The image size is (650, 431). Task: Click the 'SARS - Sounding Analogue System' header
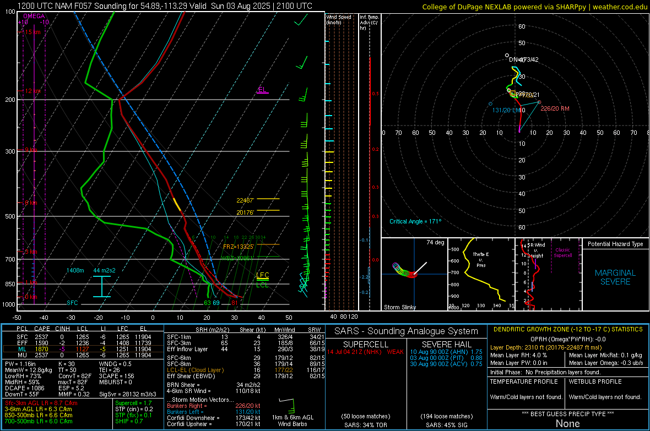[407, 331]
